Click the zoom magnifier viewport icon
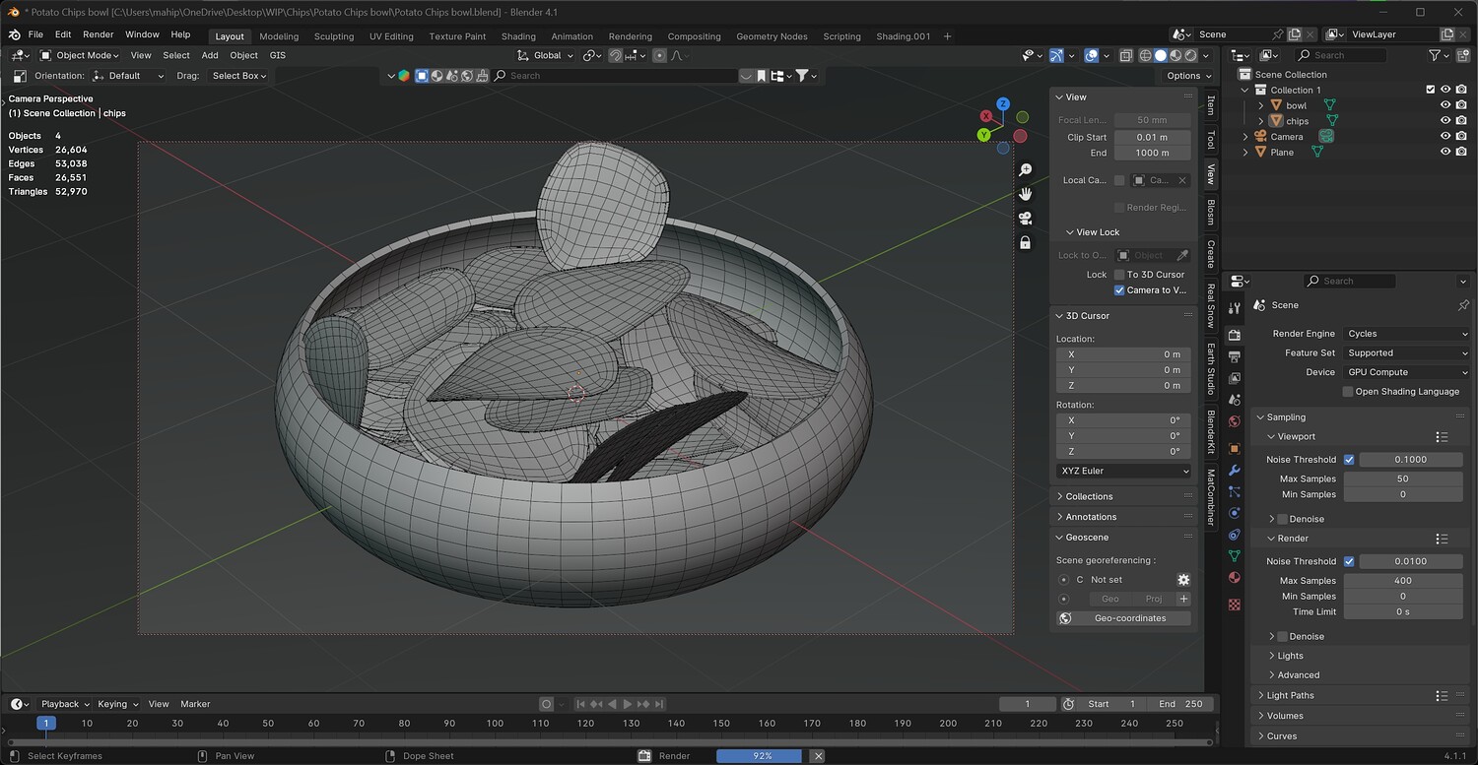The height and width of the screenshot is (765, 1478). click(1025, 170)
